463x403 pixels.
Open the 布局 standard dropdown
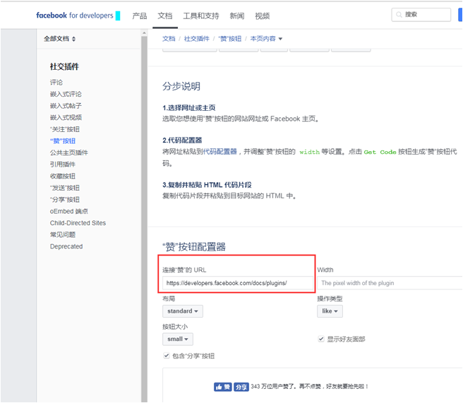click(x=183, y=311)
